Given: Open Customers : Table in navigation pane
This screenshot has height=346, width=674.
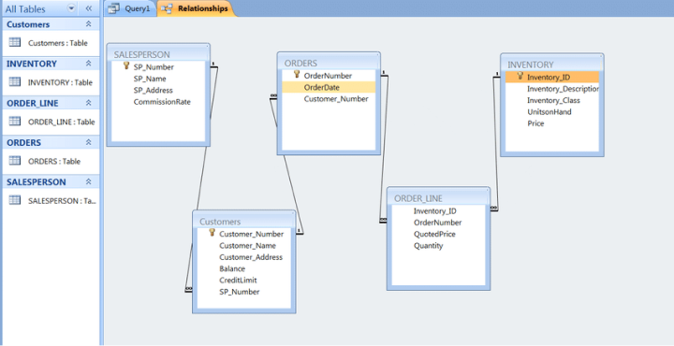Looking at the screenshot, I should tap(58, 43).
